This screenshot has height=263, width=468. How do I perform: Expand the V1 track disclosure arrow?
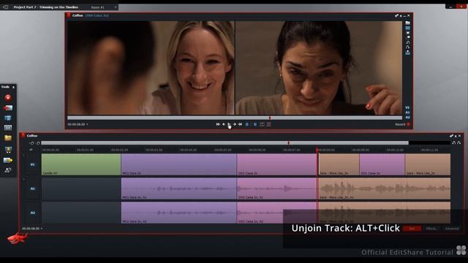(24, 155)
